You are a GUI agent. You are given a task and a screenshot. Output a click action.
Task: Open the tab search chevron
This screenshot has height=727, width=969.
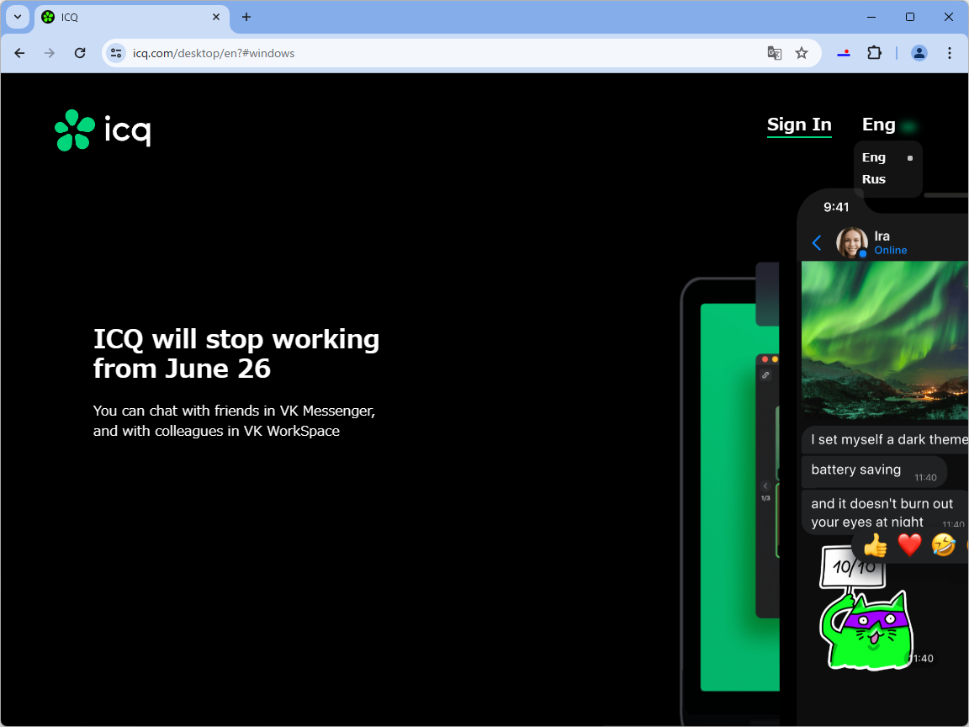pos(18,17)
